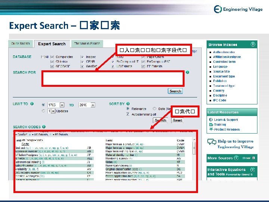Toggle the US Patents checkbox
Screen dimensions: 269x202
[x=113, y=66]
